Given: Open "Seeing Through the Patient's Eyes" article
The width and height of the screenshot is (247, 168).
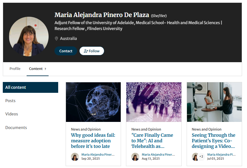Looking at the screenshot, I should click(x=213, y=140).
